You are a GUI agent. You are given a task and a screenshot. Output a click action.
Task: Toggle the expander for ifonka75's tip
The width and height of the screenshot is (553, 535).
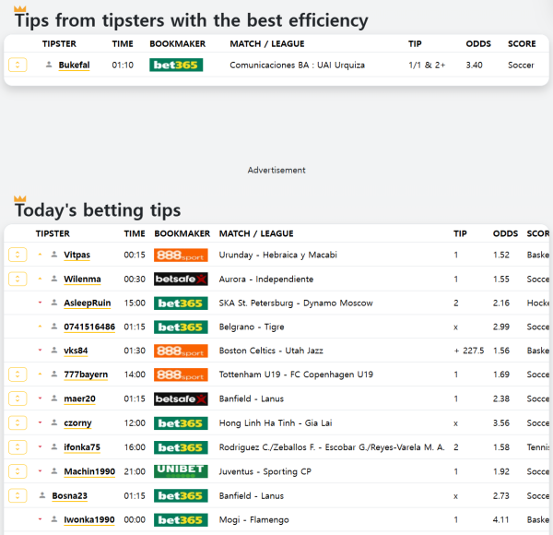tap(18, 447)
